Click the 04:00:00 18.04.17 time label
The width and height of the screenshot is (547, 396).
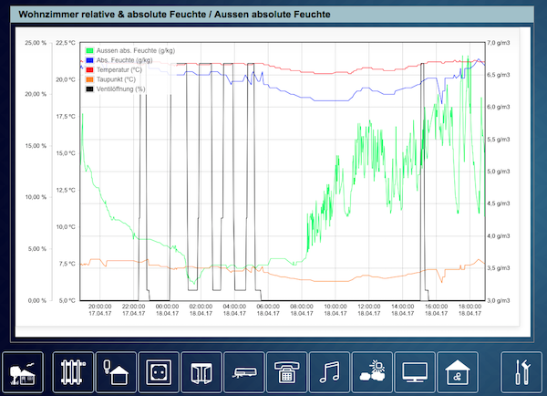[x=234, y=309]
